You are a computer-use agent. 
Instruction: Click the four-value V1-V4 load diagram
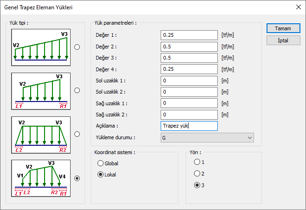coord(40,178)
